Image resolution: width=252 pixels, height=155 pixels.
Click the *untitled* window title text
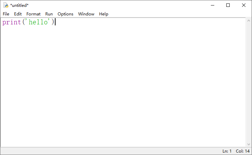[x=20, y=5]
